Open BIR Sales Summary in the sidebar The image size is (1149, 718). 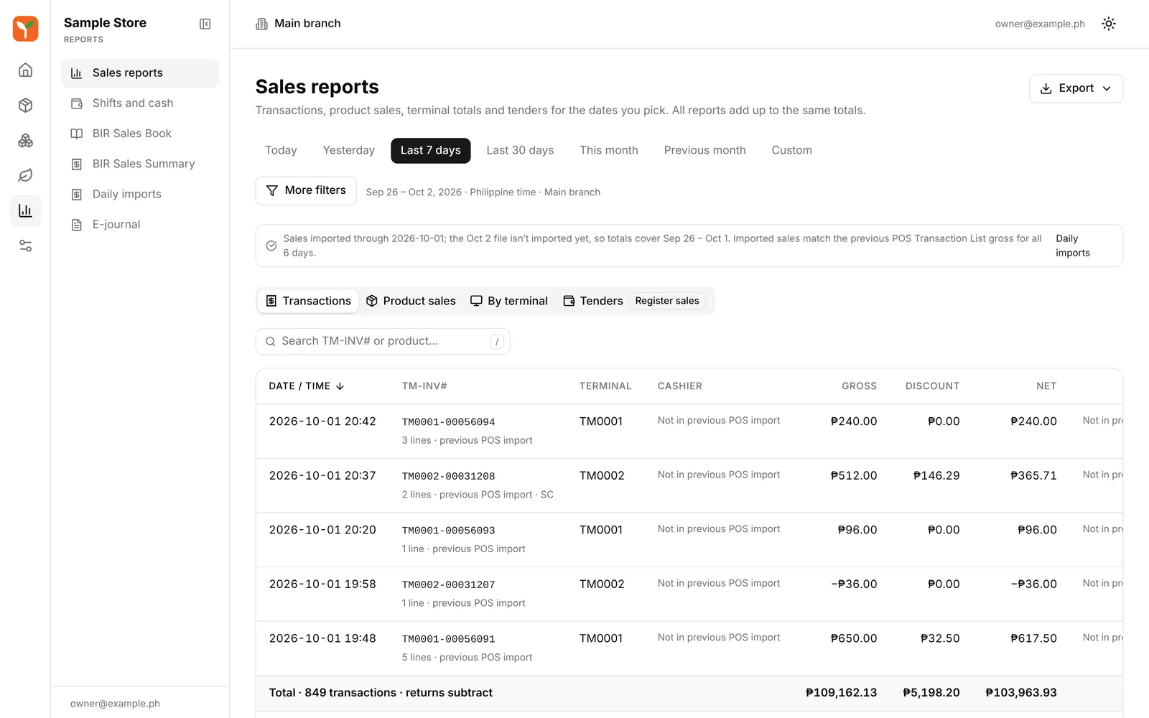[140, 164]
